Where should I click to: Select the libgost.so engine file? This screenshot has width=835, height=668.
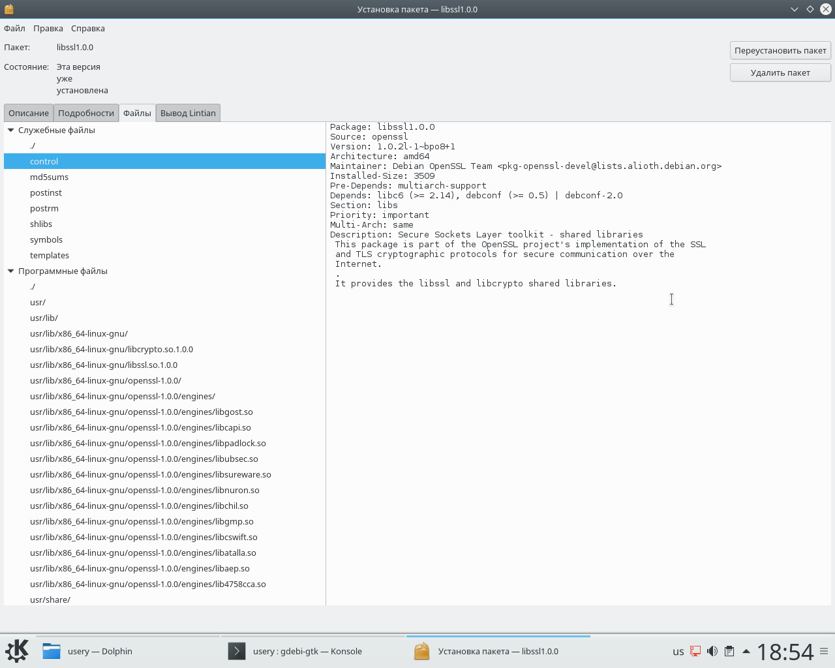(164, 412)
